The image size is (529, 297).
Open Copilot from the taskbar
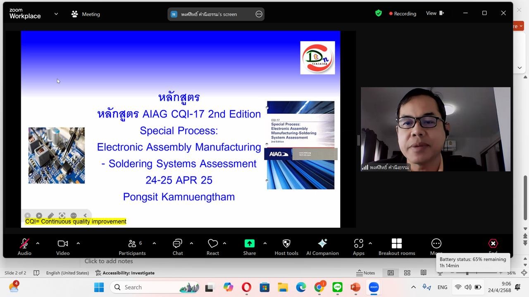[x=228, y=287]
